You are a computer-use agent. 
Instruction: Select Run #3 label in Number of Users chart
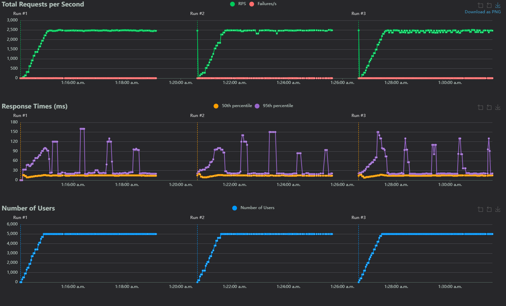(358, 218)
